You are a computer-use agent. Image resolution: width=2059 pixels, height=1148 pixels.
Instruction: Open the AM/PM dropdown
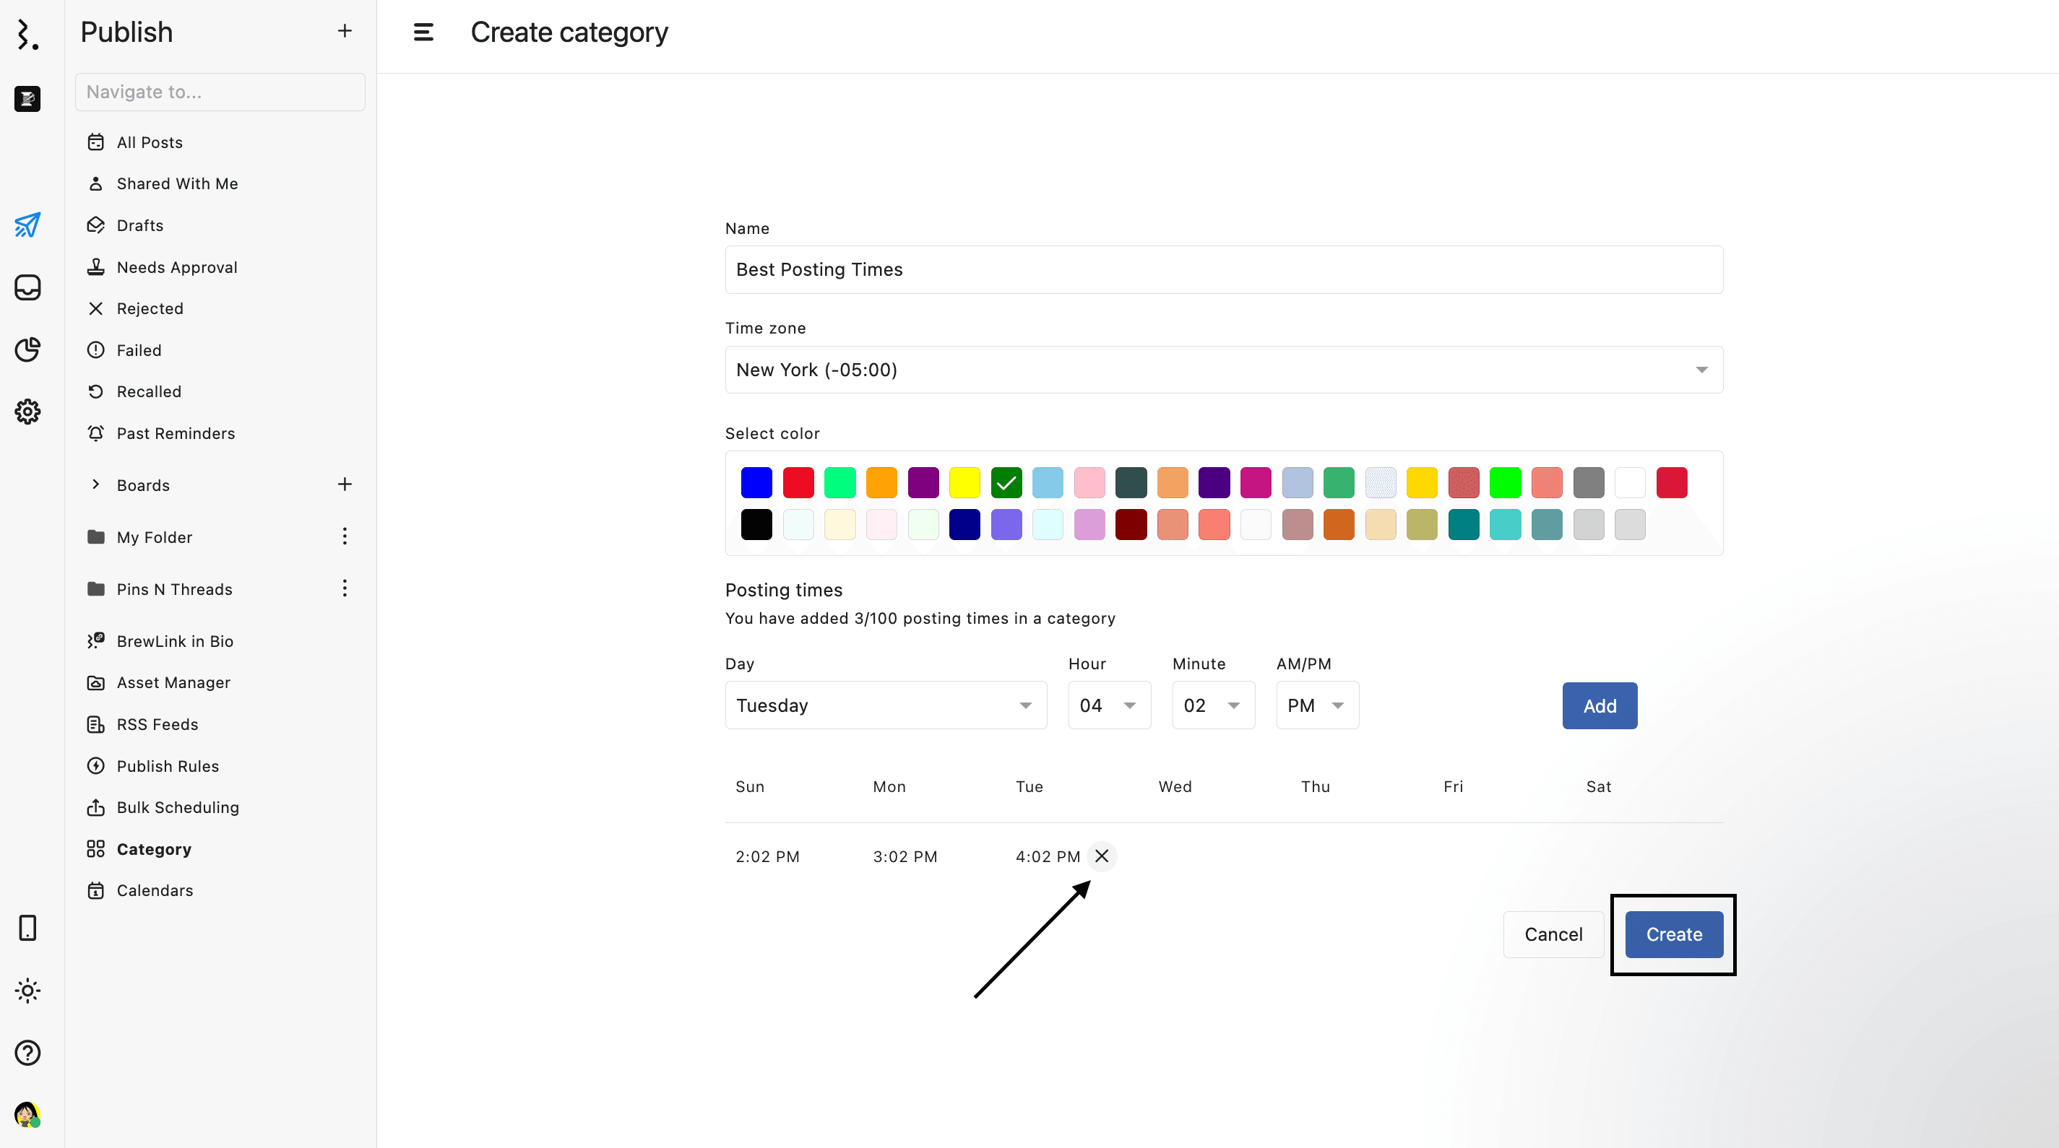(x=1316, y=705)
